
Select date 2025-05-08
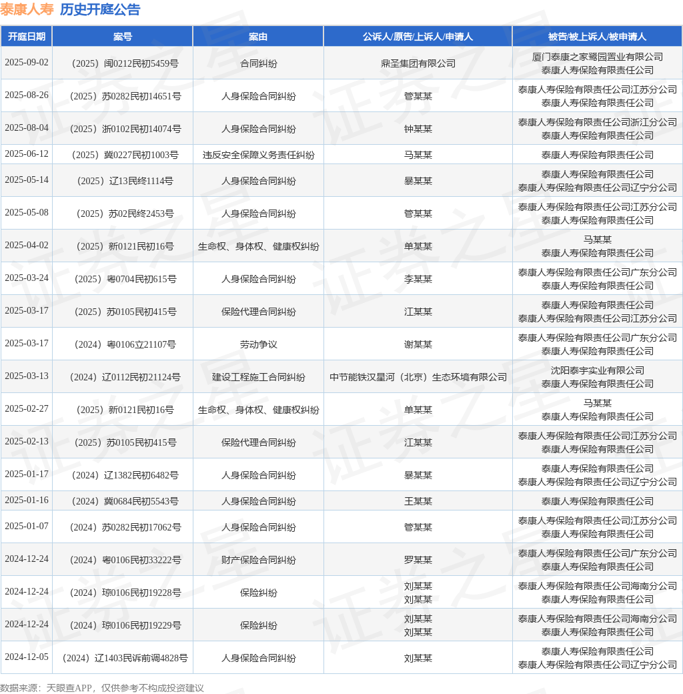coord(27,213)
